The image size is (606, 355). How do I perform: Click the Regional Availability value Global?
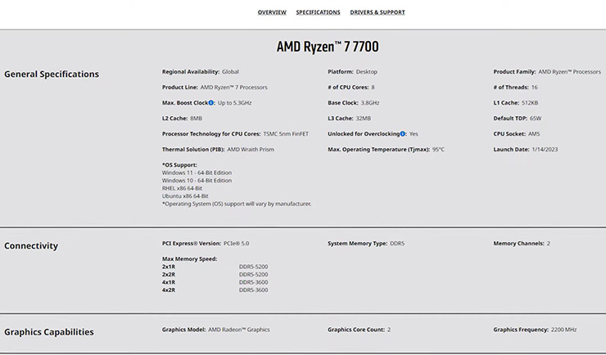click(x=230, y=72)
